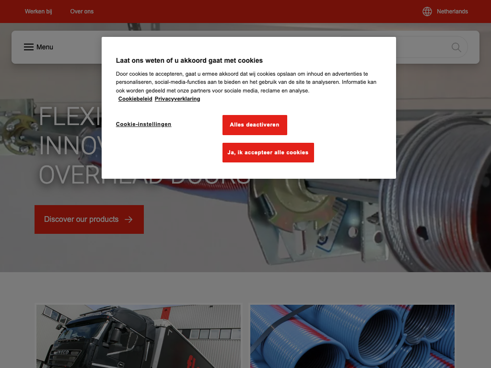Click the globe language icon
The image size is (491, 368).
click(x=427, y=11)
